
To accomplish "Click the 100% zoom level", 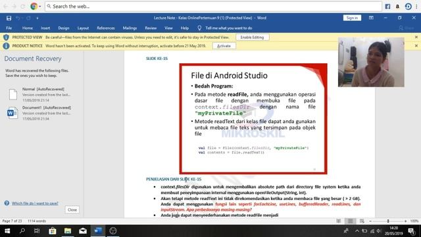I will [414, 221].
